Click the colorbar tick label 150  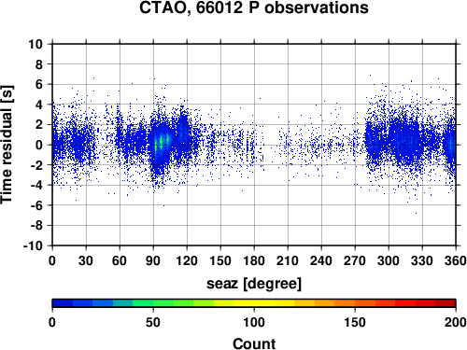355,322
